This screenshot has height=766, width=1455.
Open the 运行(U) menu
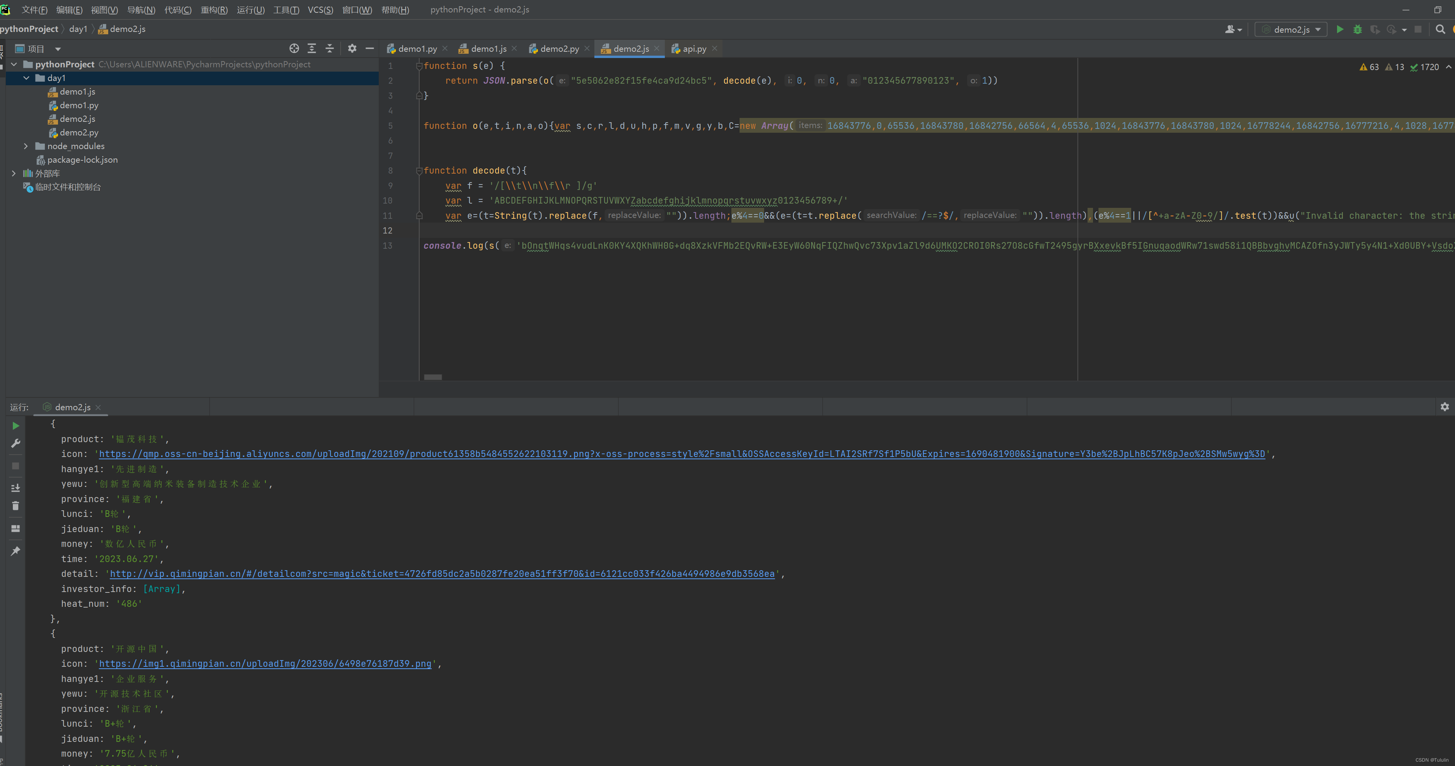pyautogui.click(x=250, y=10)
